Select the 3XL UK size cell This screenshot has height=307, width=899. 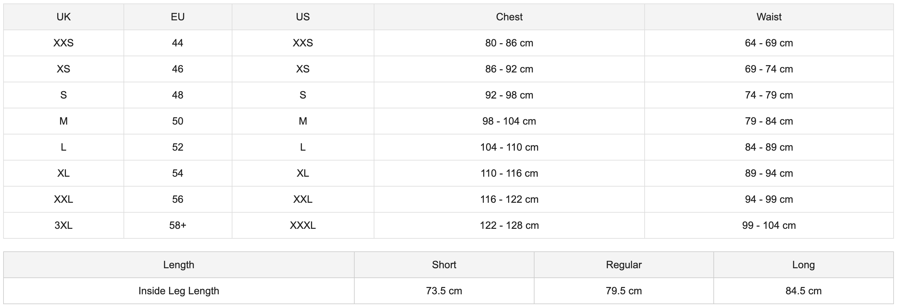(64, 225)
